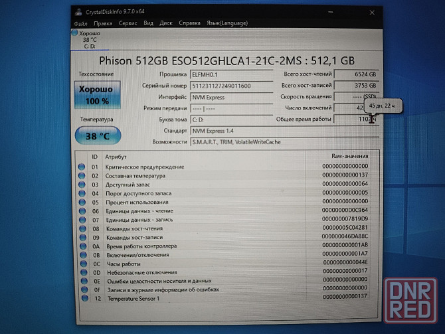Click status icon for Temperature Sensor 1 row
Viewport: 445px width, 334px height.
point(84,298)
